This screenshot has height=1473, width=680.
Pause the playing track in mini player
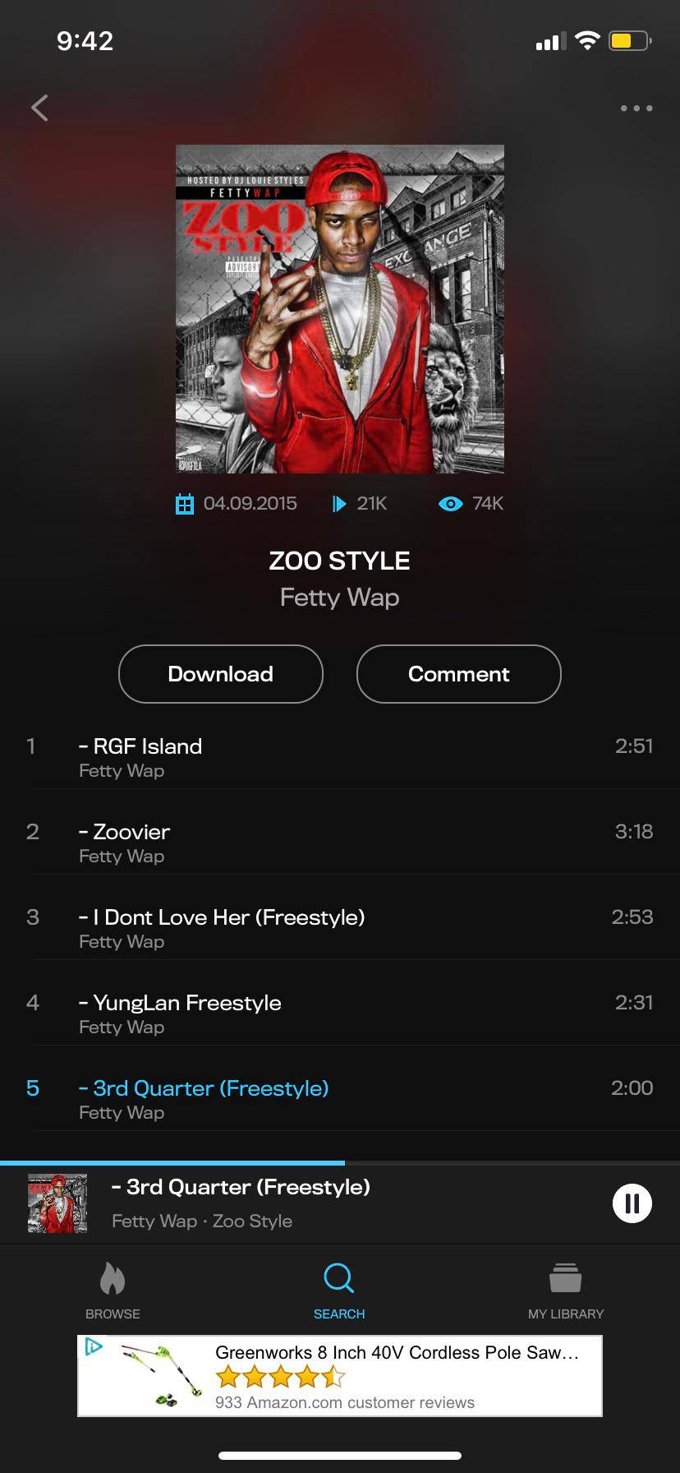click(x=632, y=1203)
